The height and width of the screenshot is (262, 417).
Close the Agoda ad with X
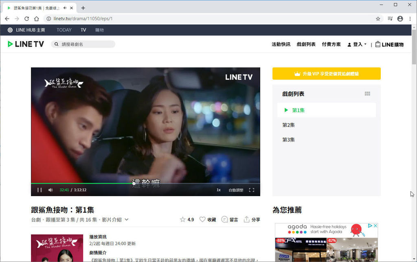pyautogui.click(x=375, y=226)
